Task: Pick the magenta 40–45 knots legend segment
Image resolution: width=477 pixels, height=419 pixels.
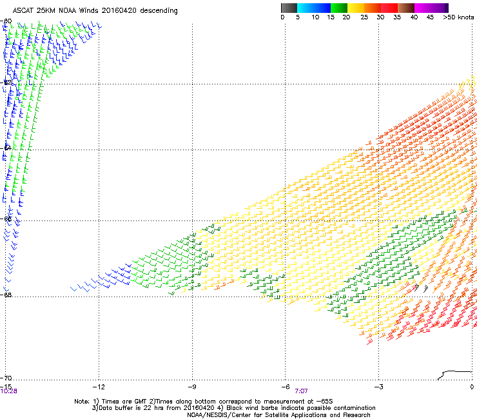Action: tap(423, 8)
